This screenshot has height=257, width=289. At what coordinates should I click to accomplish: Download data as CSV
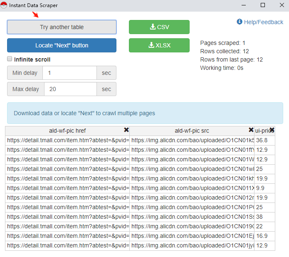click(159, 27)
